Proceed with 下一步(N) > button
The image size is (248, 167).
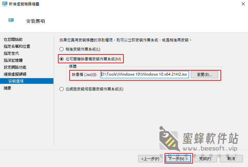tap(178, 159)
